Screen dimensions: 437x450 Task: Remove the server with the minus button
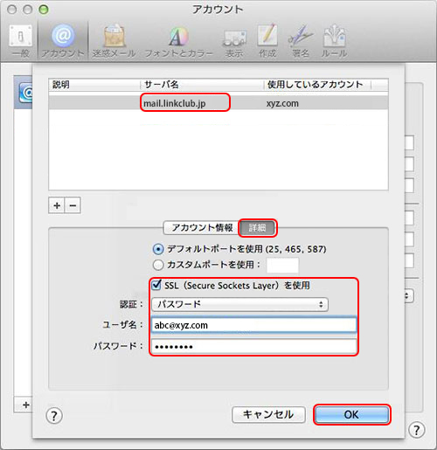coord(73,205)
